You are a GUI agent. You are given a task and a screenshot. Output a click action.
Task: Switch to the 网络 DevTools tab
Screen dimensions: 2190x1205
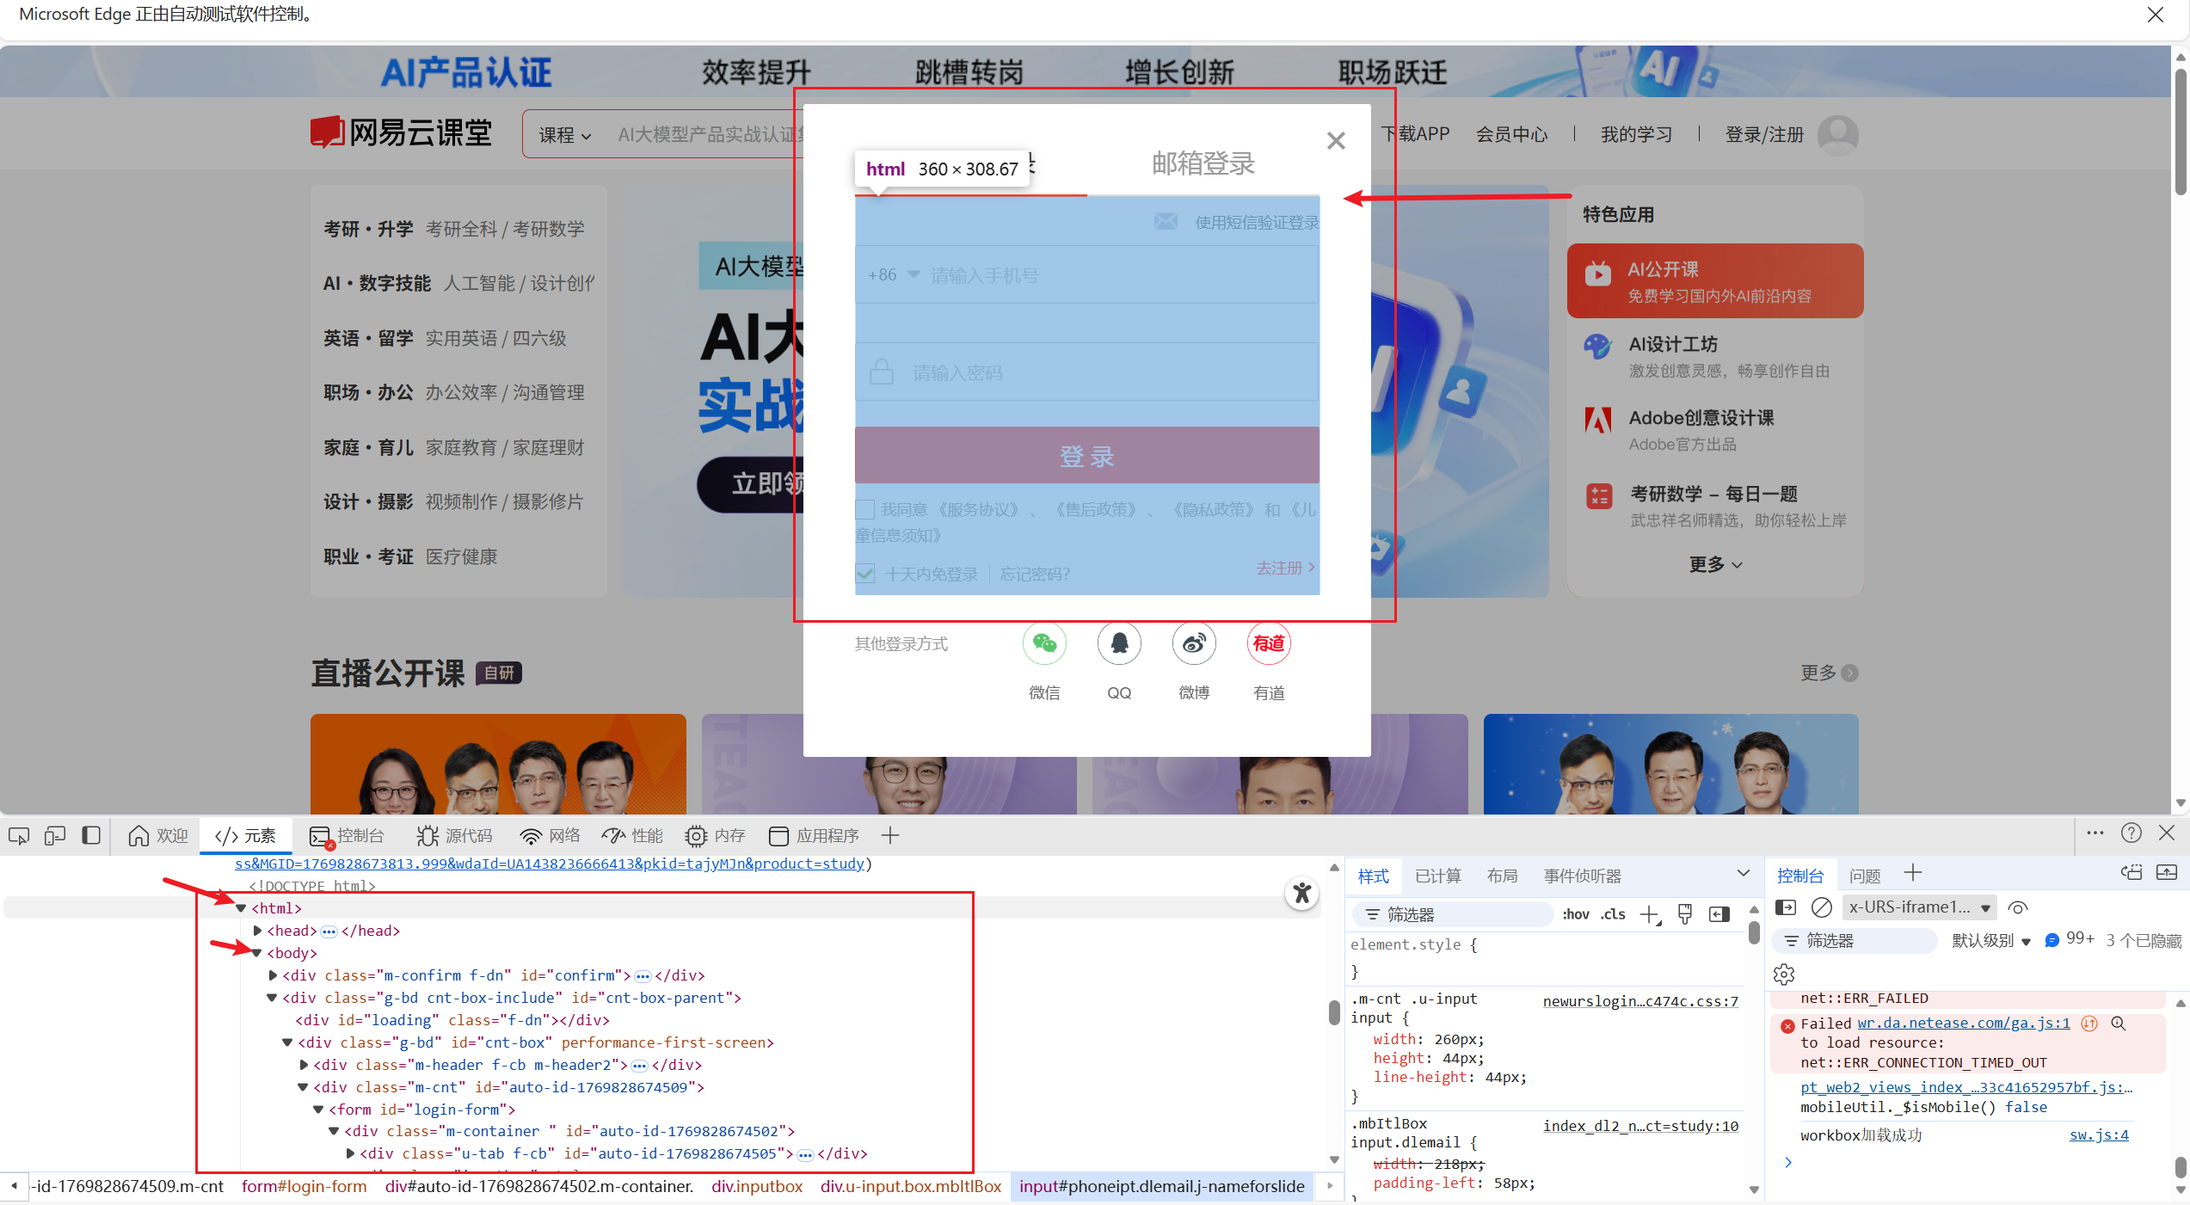click(551, 836)
